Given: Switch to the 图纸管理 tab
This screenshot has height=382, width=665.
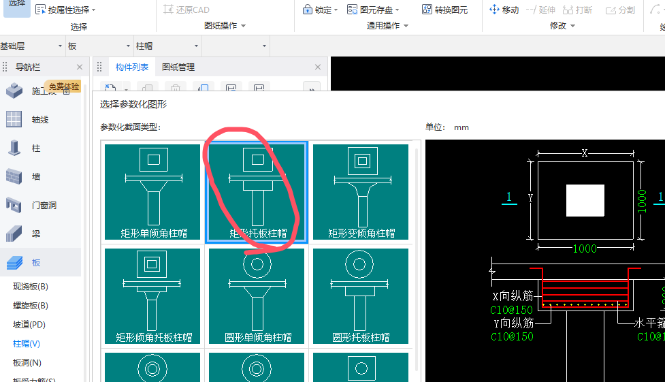Looking at the screenshot, I should coord(178,67).
